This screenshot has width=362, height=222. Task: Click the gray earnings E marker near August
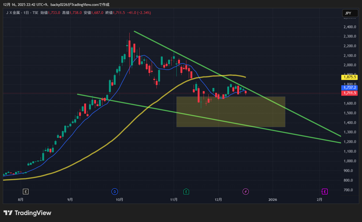tap(26, 191)
